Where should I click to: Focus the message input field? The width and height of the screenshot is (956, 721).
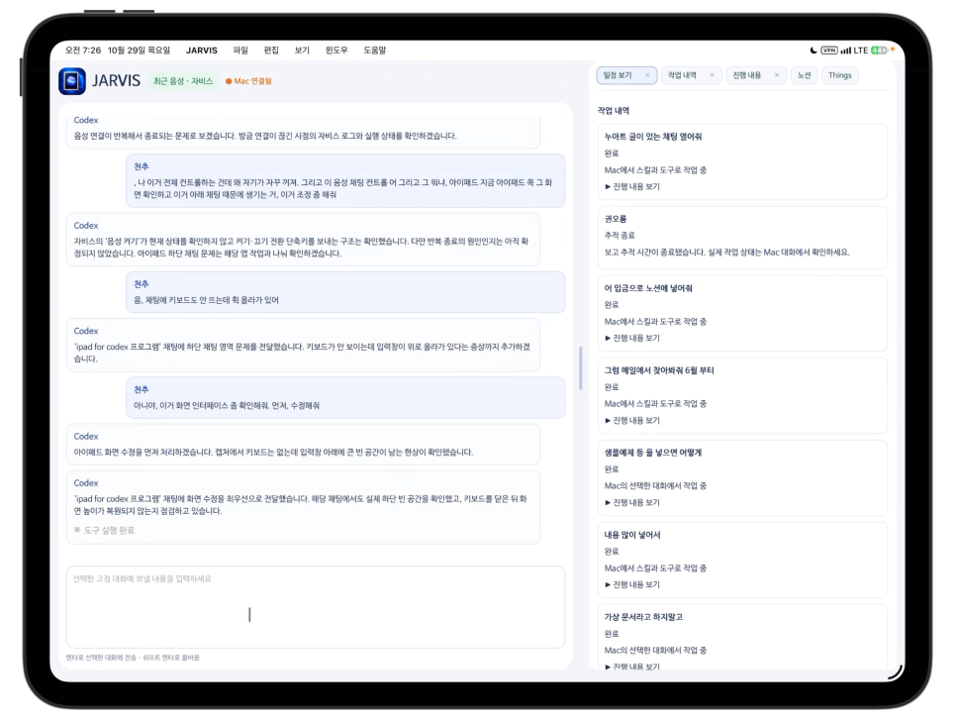tap(316, 607)
